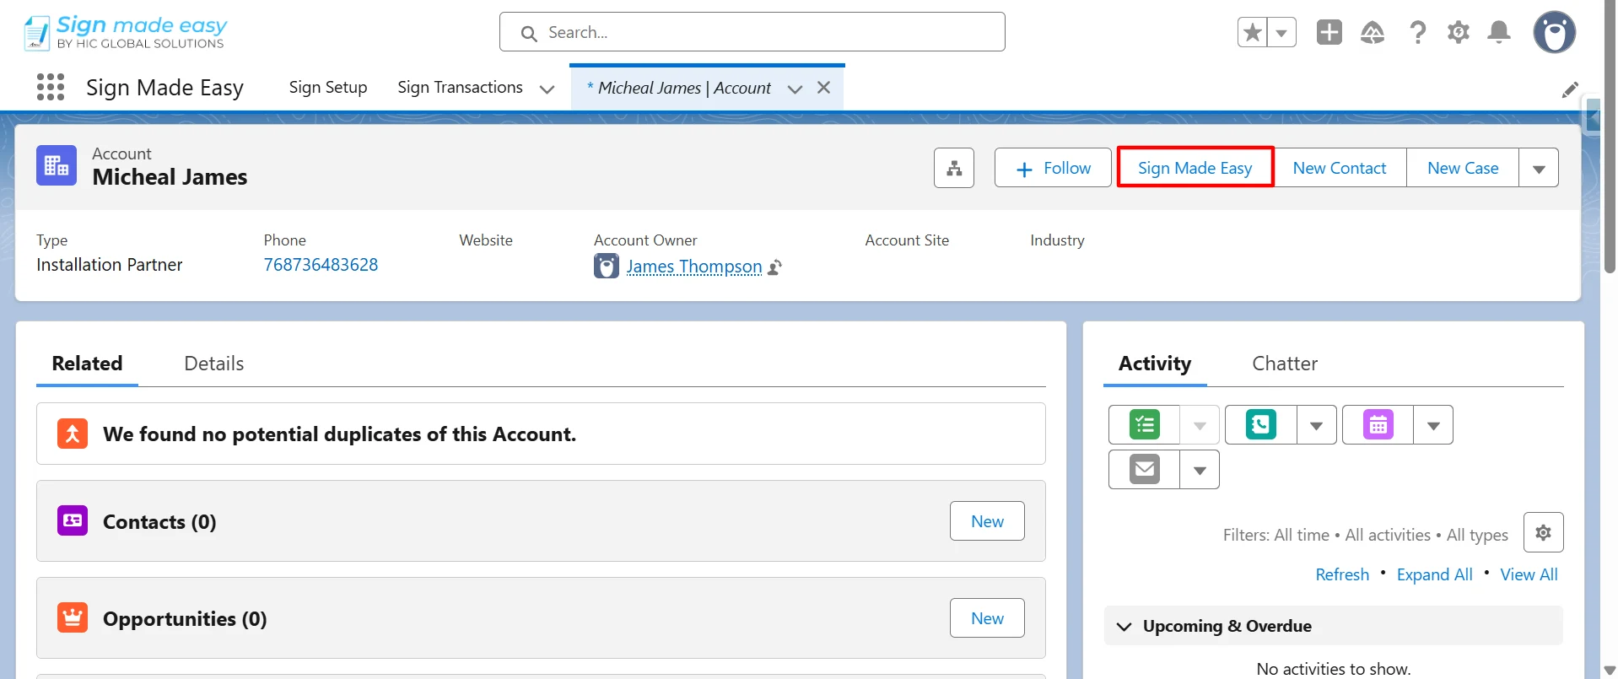Open Help question mark icon
This screenshot has width=1618, height=679.
[1417, 32]
